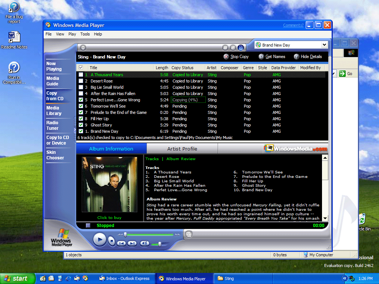Open the Run in Compatibility desktop icon
The height and width of the screenshot is (284, 379).
tap(14, 73)
